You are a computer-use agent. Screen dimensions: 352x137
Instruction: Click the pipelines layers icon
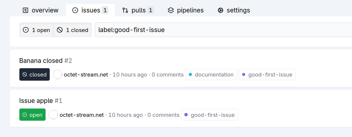(x=171, y=10)
